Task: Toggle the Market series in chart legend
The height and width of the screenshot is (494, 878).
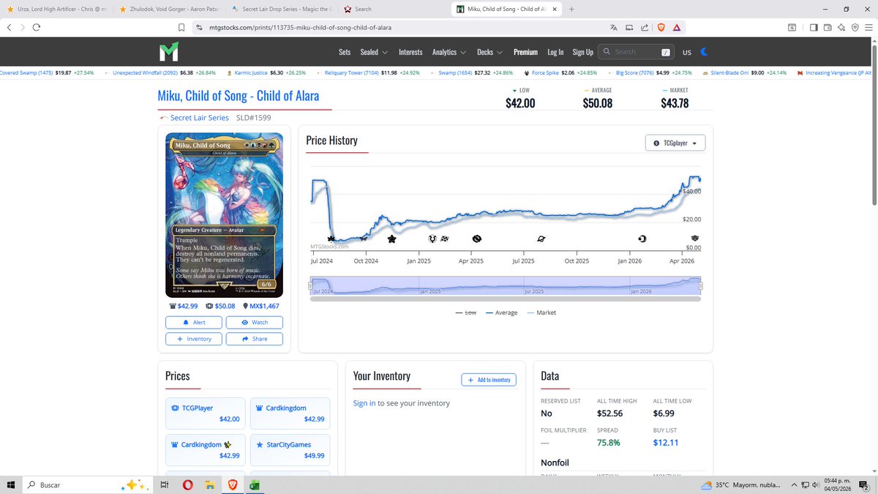Action: point(541,313)
